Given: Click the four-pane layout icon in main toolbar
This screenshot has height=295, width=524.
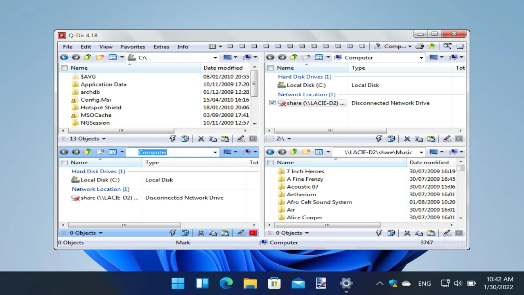Looking at the screenshot, I should coord(212,46).
